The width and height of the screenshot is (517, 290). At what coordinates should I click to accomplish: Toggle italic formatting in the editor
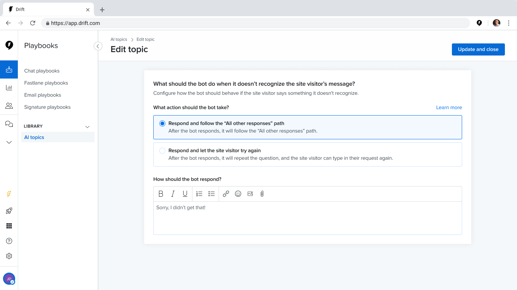click(173, 194)
